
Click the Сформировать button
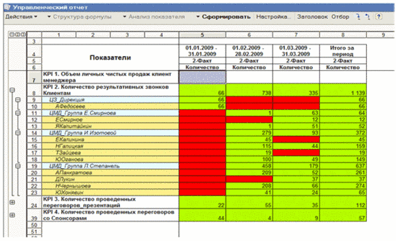pos(224,17)
